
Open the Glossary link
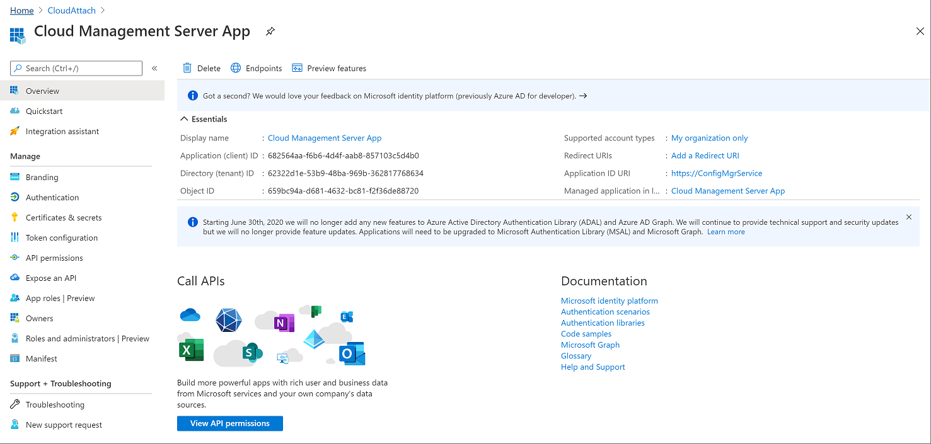[576, 356]
